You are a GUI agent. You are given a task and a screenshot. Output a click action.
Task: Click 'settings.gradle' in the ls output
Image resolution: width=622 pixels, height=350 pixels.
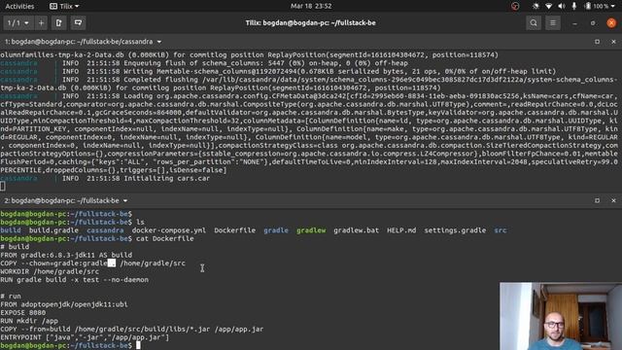pyautogui.click(x=455, y=230)
